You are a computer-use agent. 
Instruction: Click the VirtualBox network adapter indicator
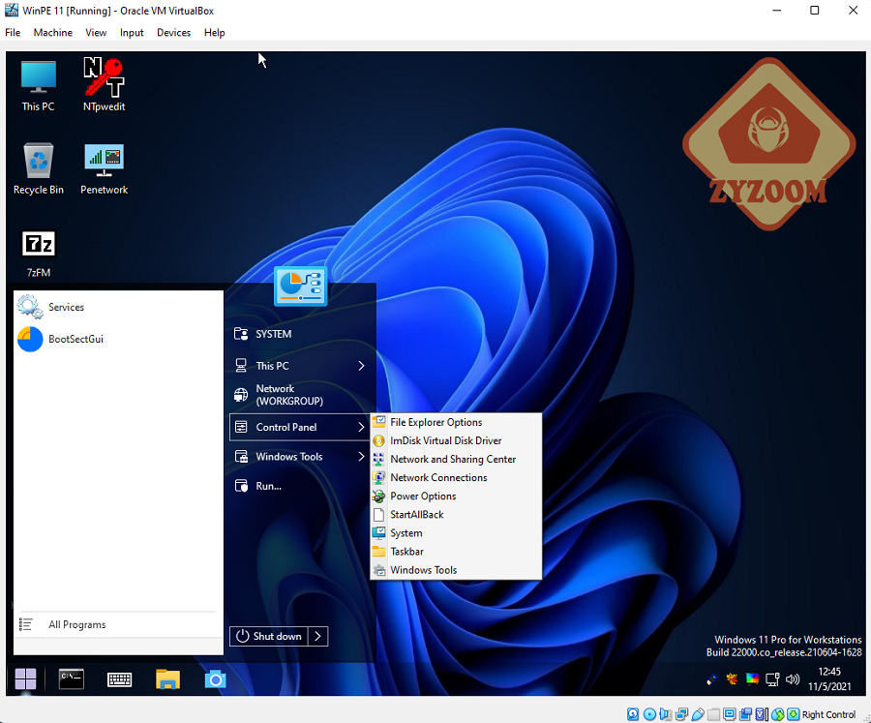coord(681,714)
